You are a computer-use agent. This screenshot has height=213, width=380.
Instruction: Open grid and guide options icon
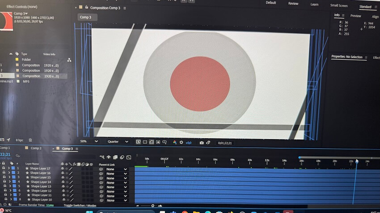tap(165, 142)
